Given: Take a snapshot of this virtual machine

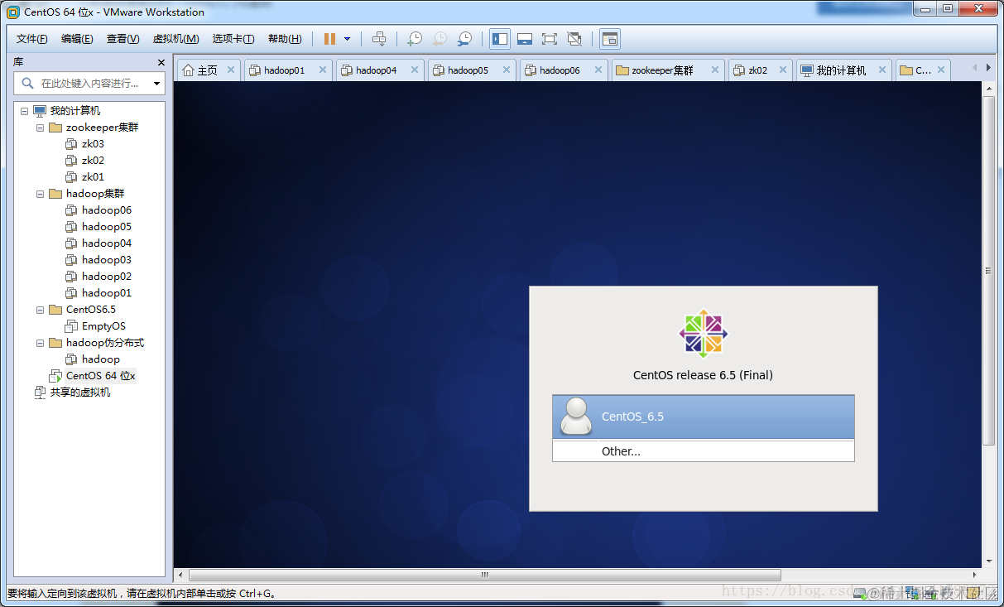Looking at the screenshot, I should pos(415,39).
